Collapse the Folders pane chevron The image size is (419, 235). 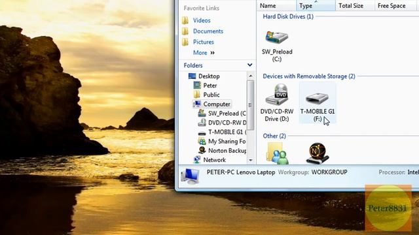click(250, 65)
